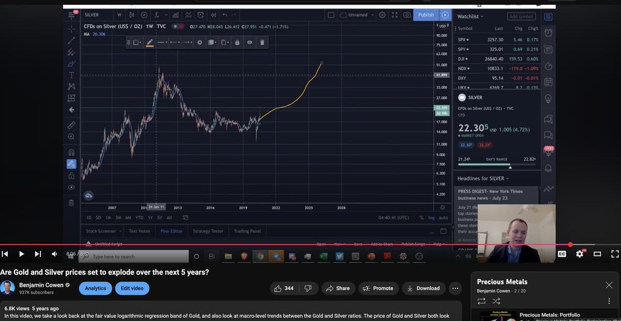
Task: Switch to the Pine Editor tab
Action: click(171, 231)
